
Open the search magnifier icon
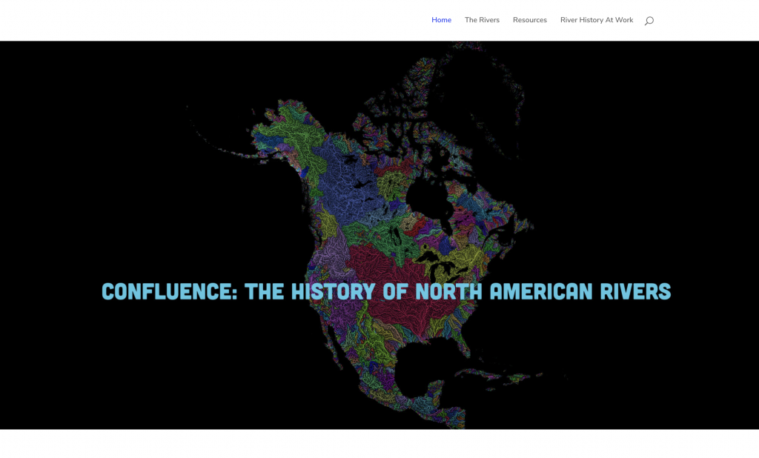tap(649, 21)
